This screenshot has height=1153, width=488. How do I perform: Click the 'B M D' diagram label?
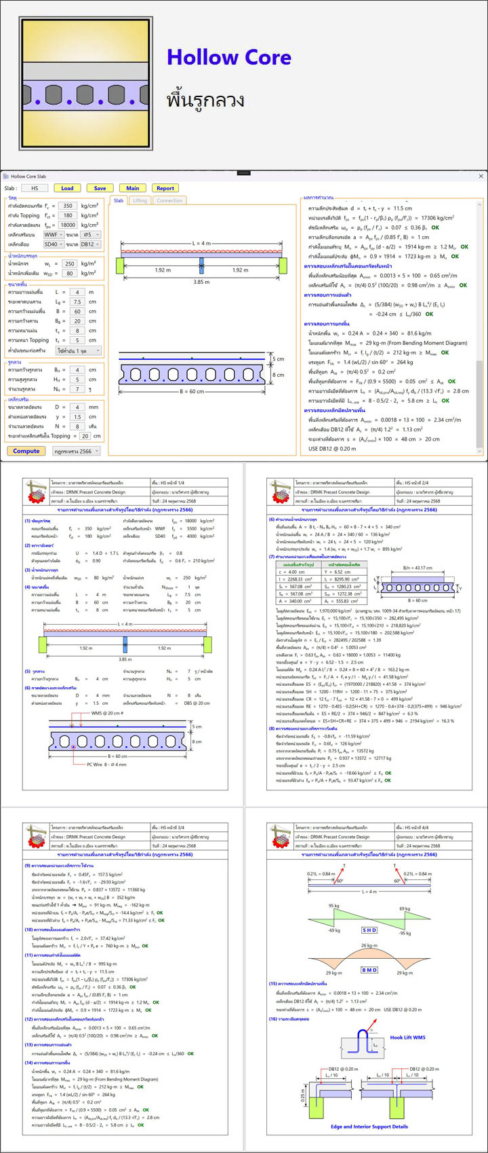click(x=369, y=970)
